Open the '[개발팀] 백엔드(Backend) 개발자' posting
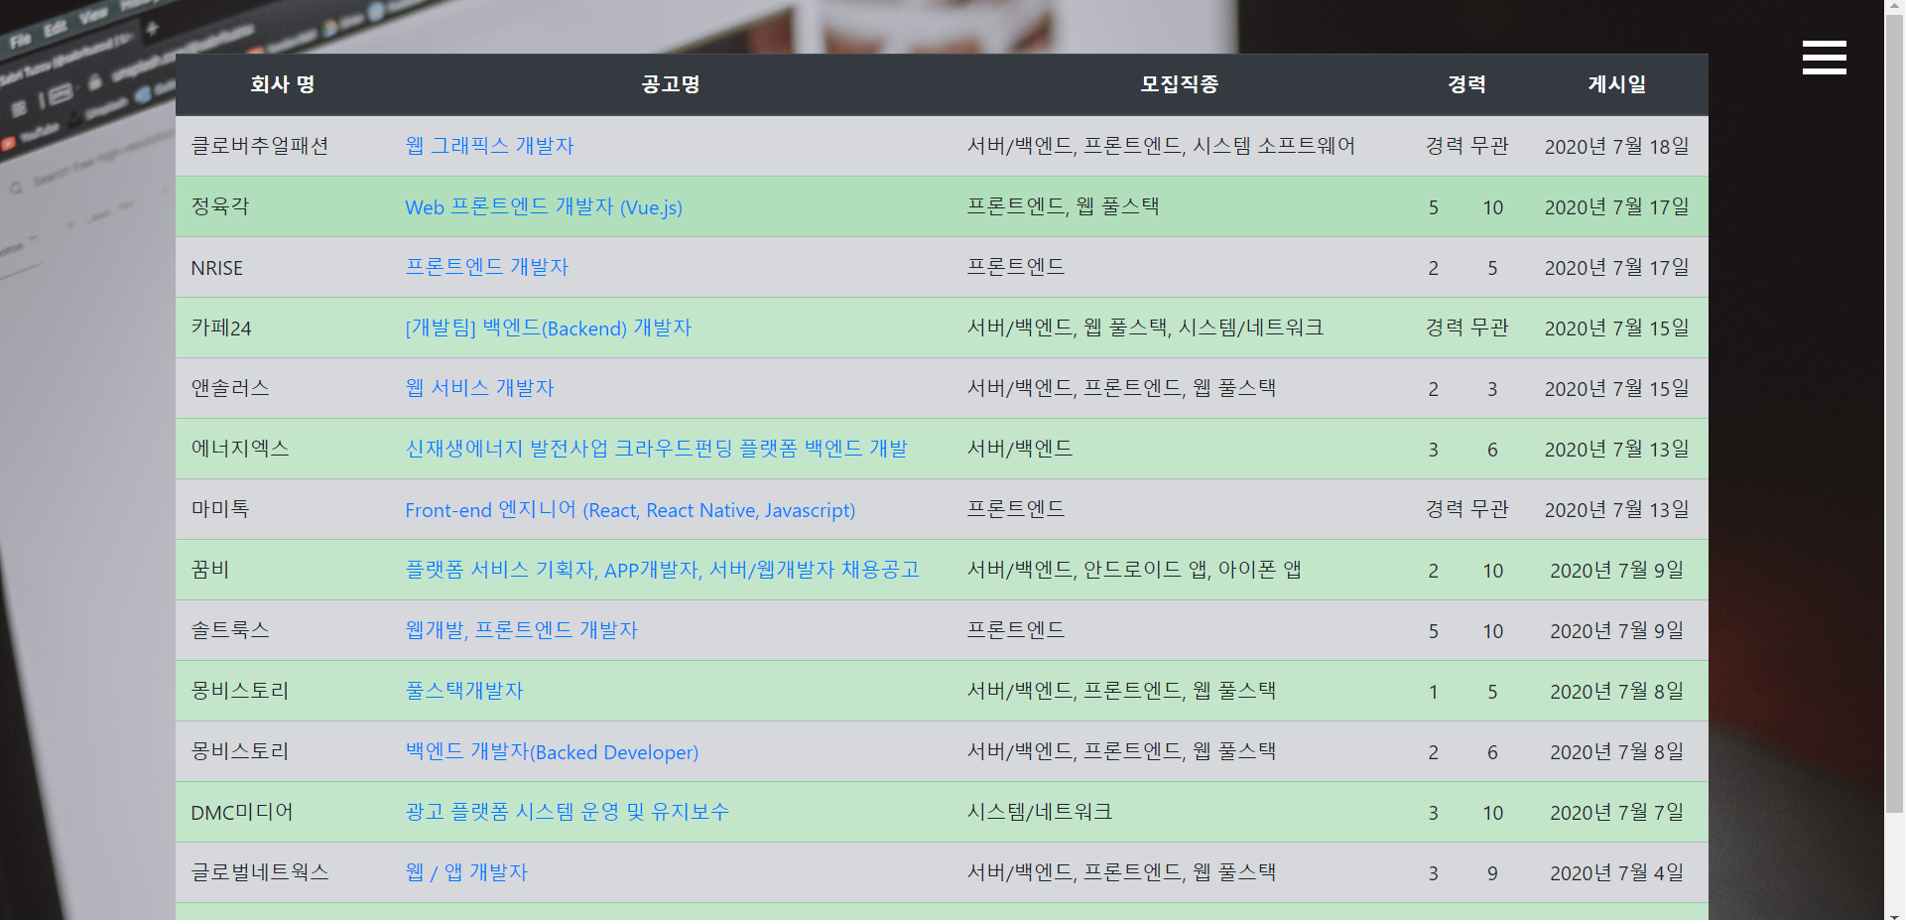Image resolution: width=1905 pixels, height=920 pixels. coord(549,328)
